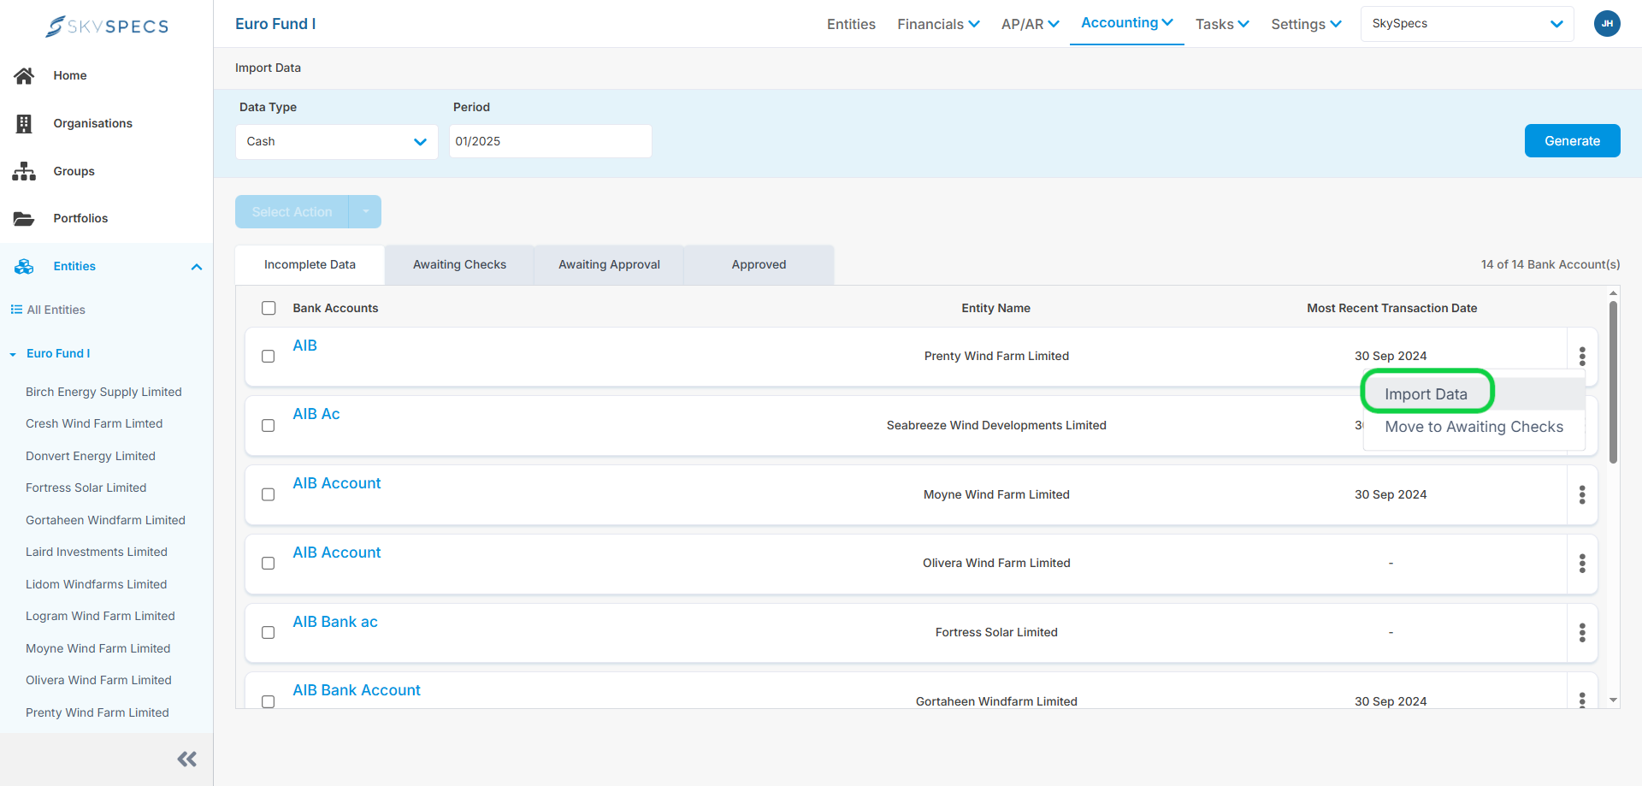The width and height of the screenshot is (1642, 786).
Task: Open the AIB Ac bank account link
Action: pyautogui.click(x=316, y=414)
